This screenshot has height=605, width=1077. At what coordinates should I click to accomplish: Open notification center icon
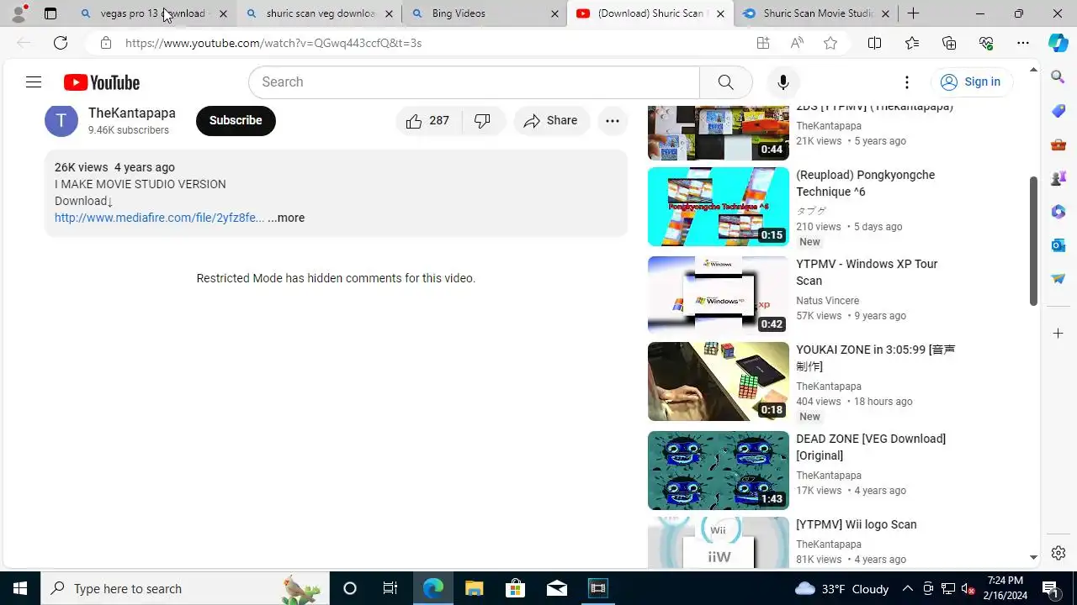point(1050,588)
